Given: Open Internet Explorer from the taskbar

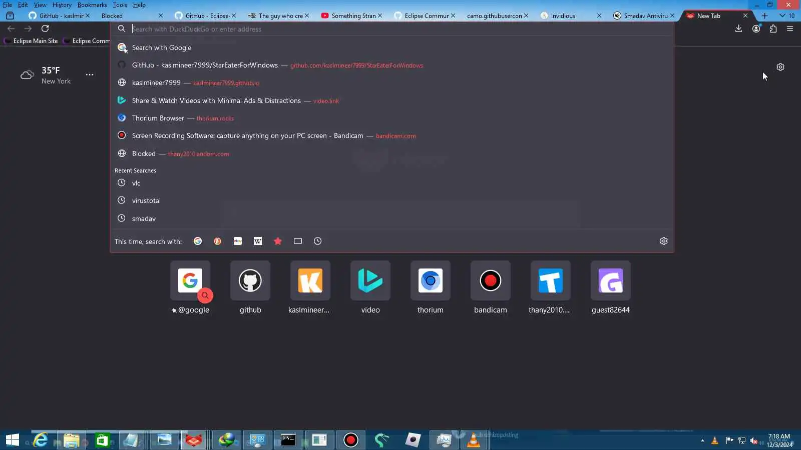Looking at the screenshot, I should click(x=40, y=440).
